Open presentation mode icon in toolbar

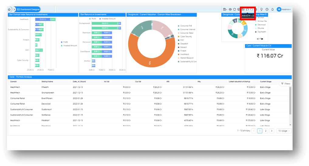click(x=239, y=9)
